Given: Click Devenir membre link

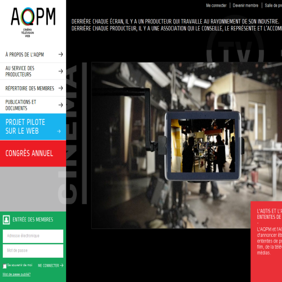Looking at the screenshot, I should coord(245,6).
